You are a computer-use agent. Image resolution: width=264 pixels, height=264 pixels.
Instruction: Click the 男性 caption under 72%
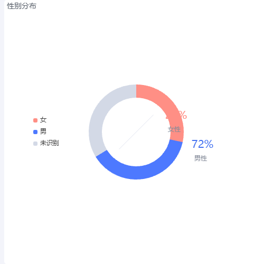coord(201,158)
